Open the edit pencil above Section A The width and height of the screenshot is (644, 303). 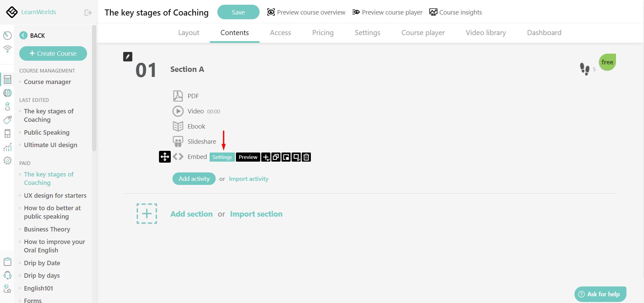click(x=128, y=56)
